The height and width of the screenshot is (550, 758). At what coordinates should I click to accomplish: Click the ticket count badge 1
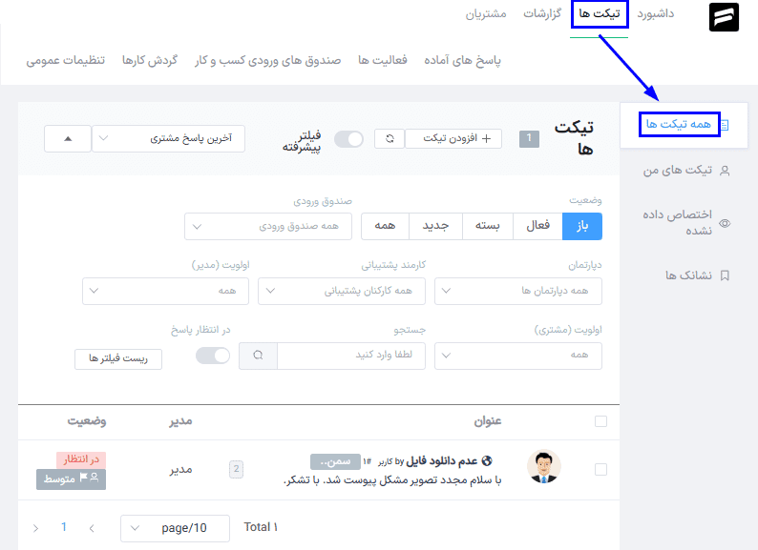coord(529,139)
